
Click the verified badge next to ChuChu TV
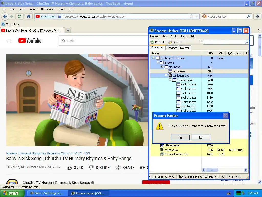[93, 183]
